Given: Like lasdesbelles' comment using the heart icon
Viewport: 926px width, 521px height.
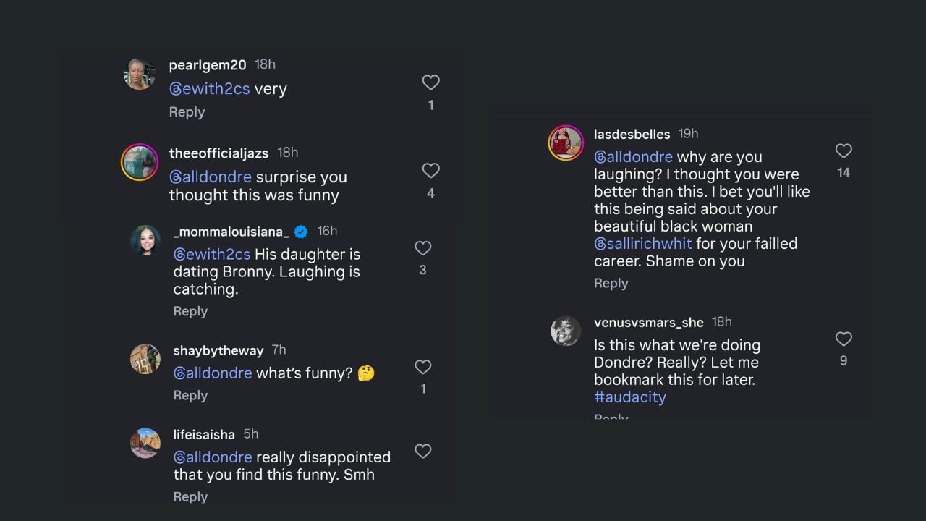Looking at the screenshot, I should pyautogui.click(x=843, y=151).
